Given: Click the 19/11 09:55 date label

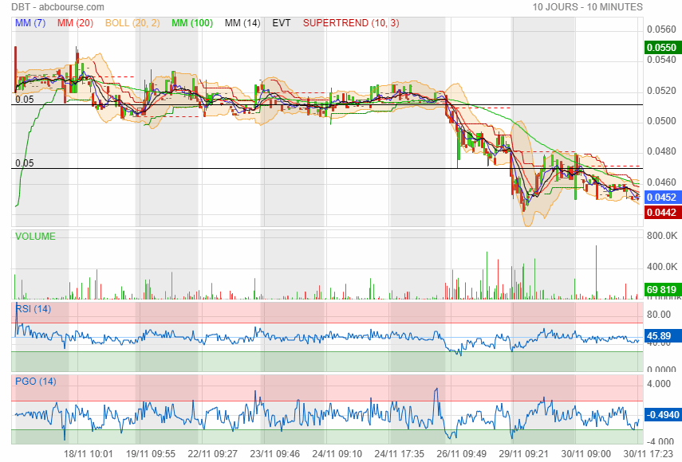Looking at the screenshot, I should pyautogui.click(x=151, y=454).
